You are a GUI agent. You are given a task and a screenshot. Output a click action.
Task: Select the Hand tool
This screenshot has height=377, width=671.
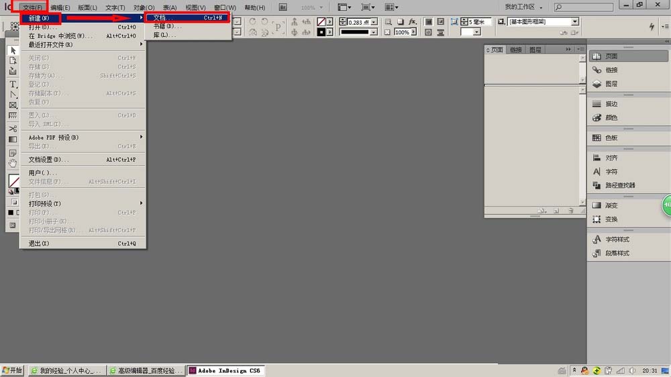point(13,163)
